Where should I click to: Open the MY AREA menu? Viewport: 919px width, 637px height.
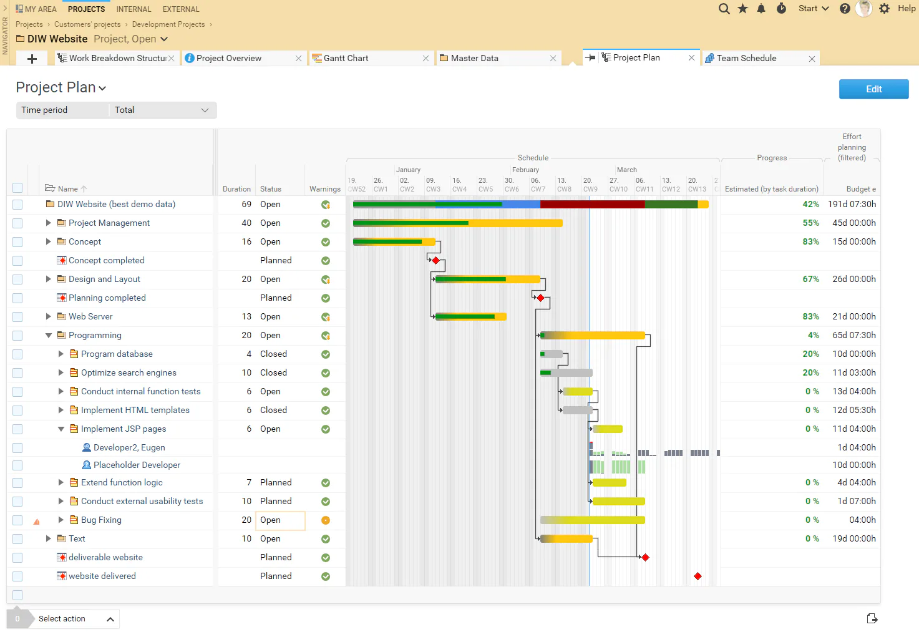tap(36, 9)
